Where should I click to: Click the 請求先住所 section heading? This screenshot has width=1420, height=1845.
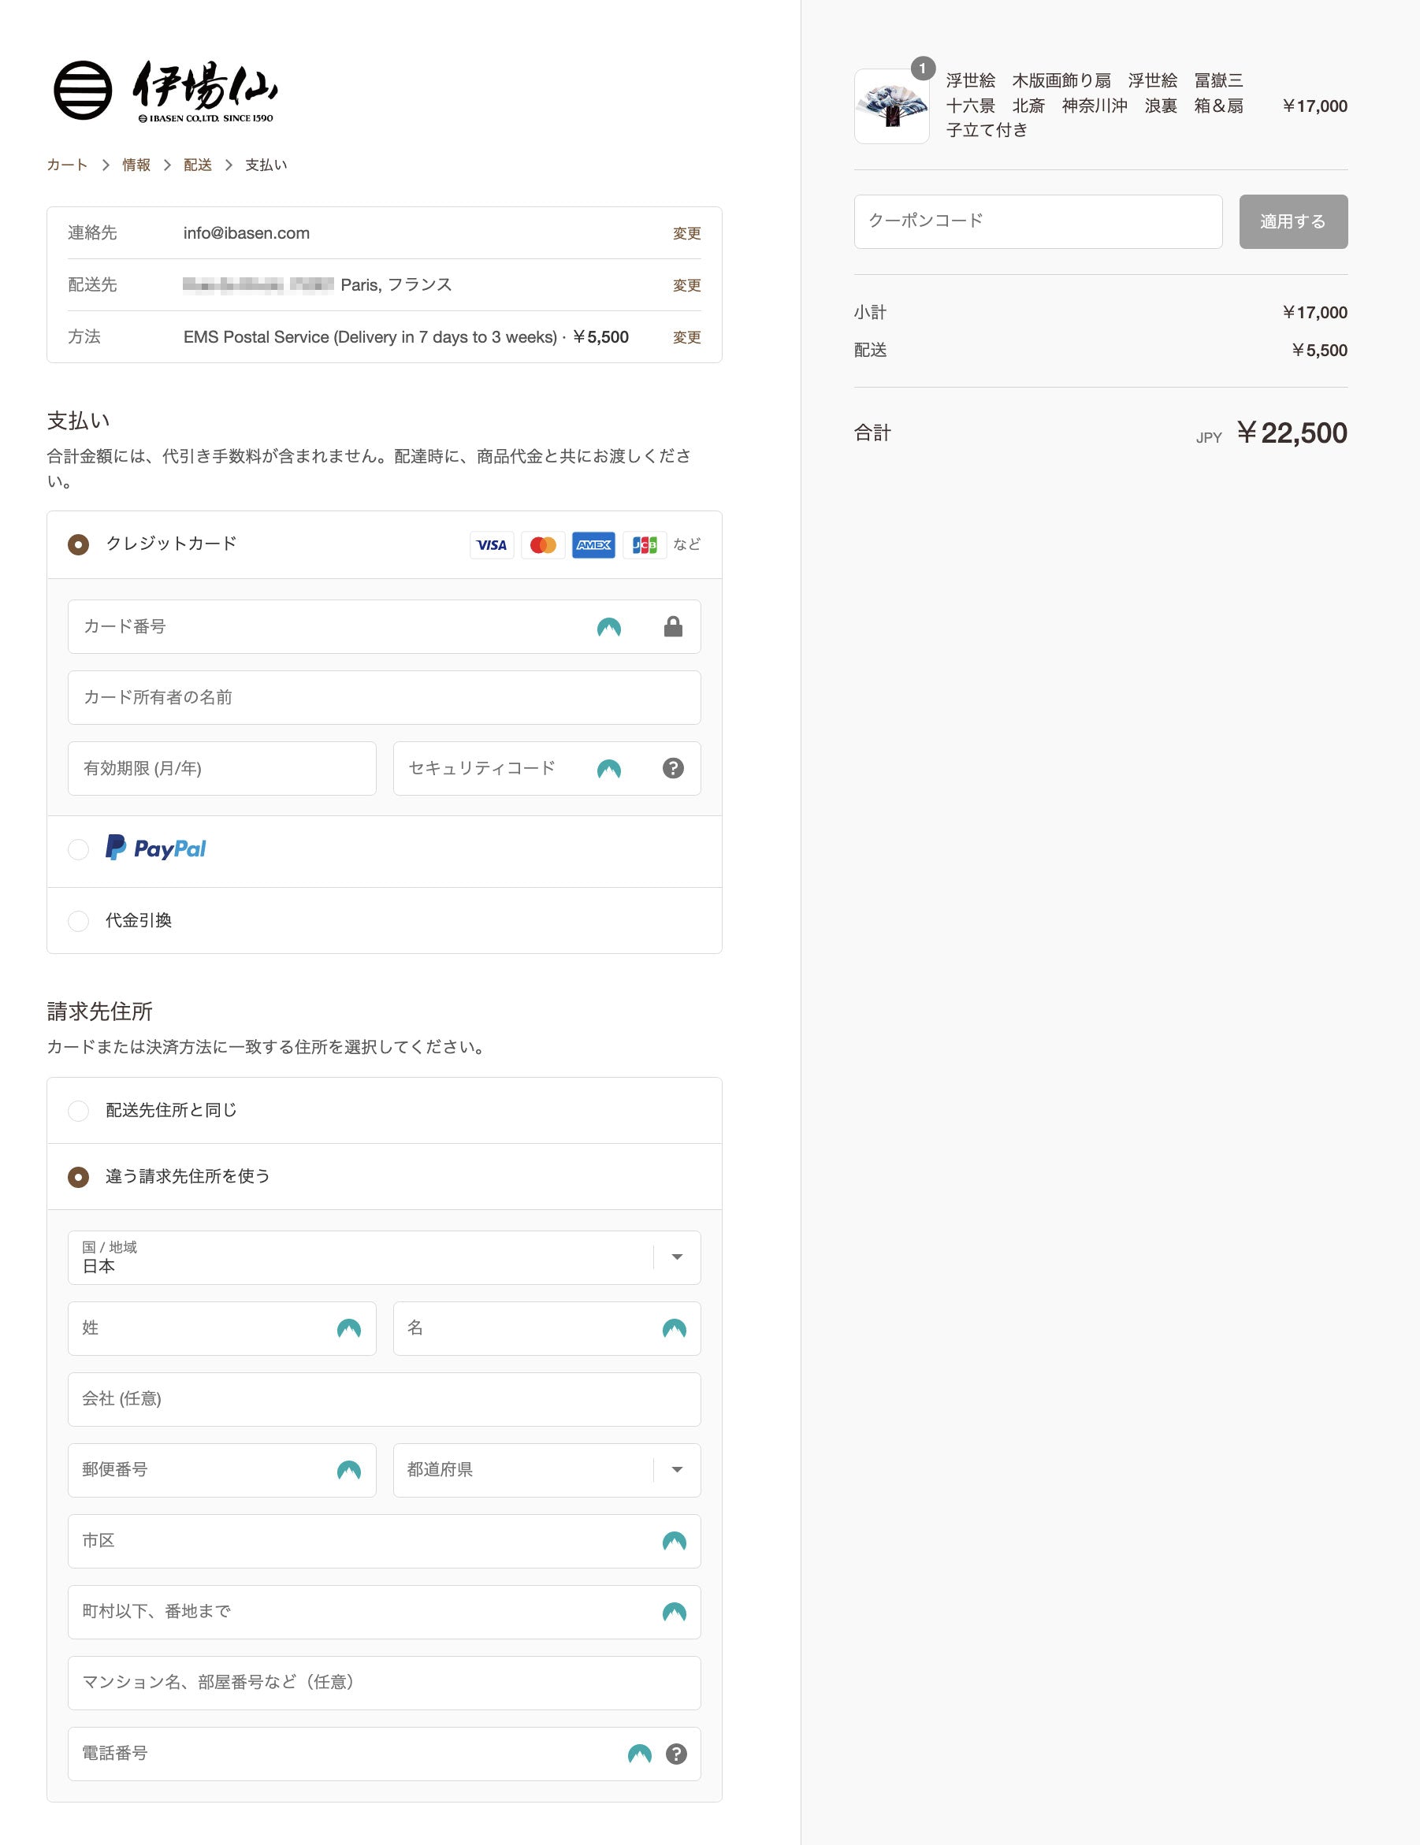click(x=100, y=1012)
